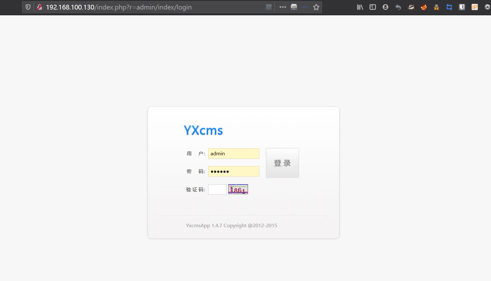The width and height of the screenshot is (491, 281).
Task: Click the blue sync-arrows proxy extension icon
Action: [x=449, y=7]
